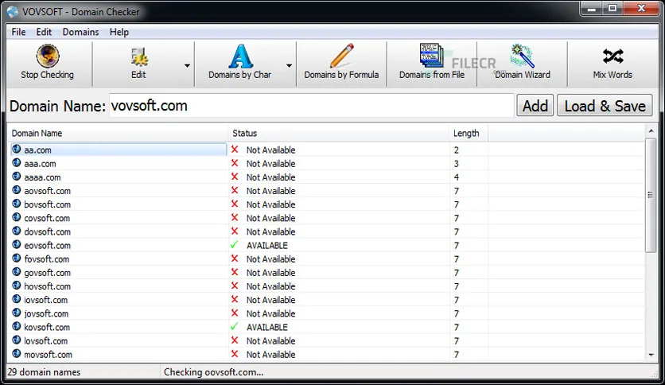Open Domains by Char tool
Image resolution: width=665 pixels, height=385 pixels.
click(240, 63)
